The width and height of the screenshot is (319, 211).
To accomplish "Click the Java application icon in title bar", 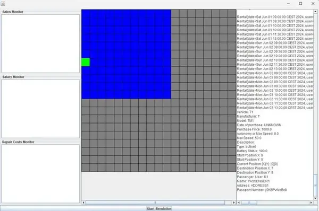I will pos(3,4).
